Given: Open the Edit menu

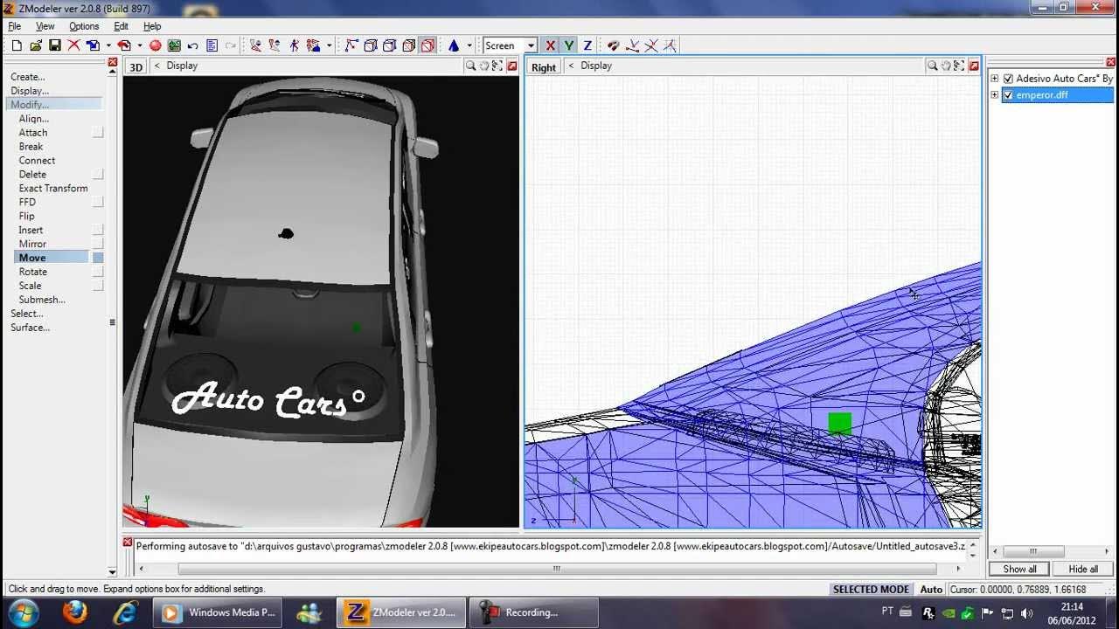Looking at the screenshot, I should point(121,26).
